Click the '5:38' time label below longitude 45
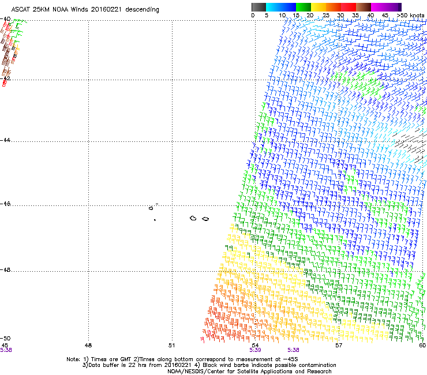 coord(6,350)
